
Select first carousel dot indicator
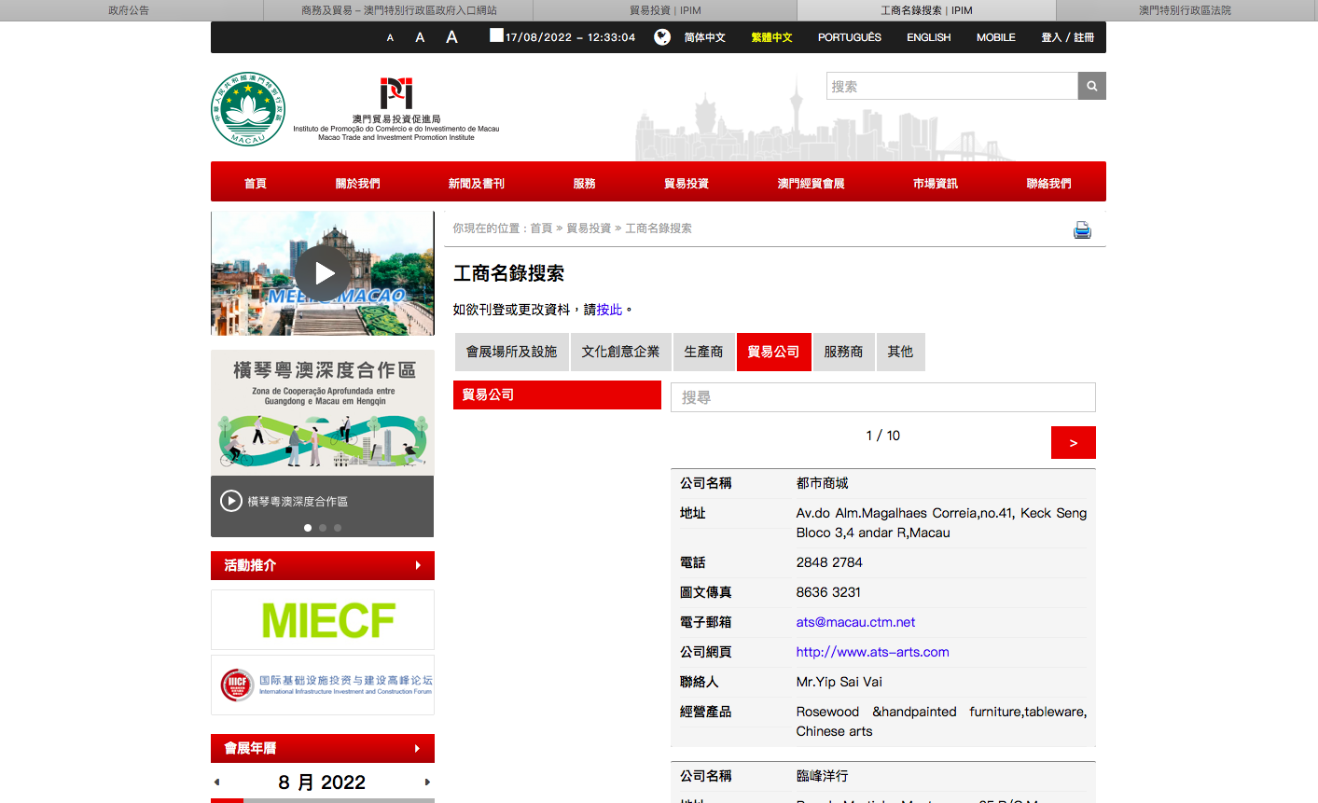(308, 528)
